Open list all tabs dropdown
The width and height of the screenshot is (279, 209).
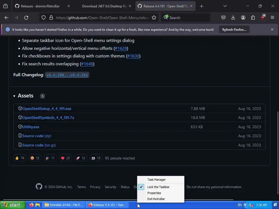[x=225, y=6]
